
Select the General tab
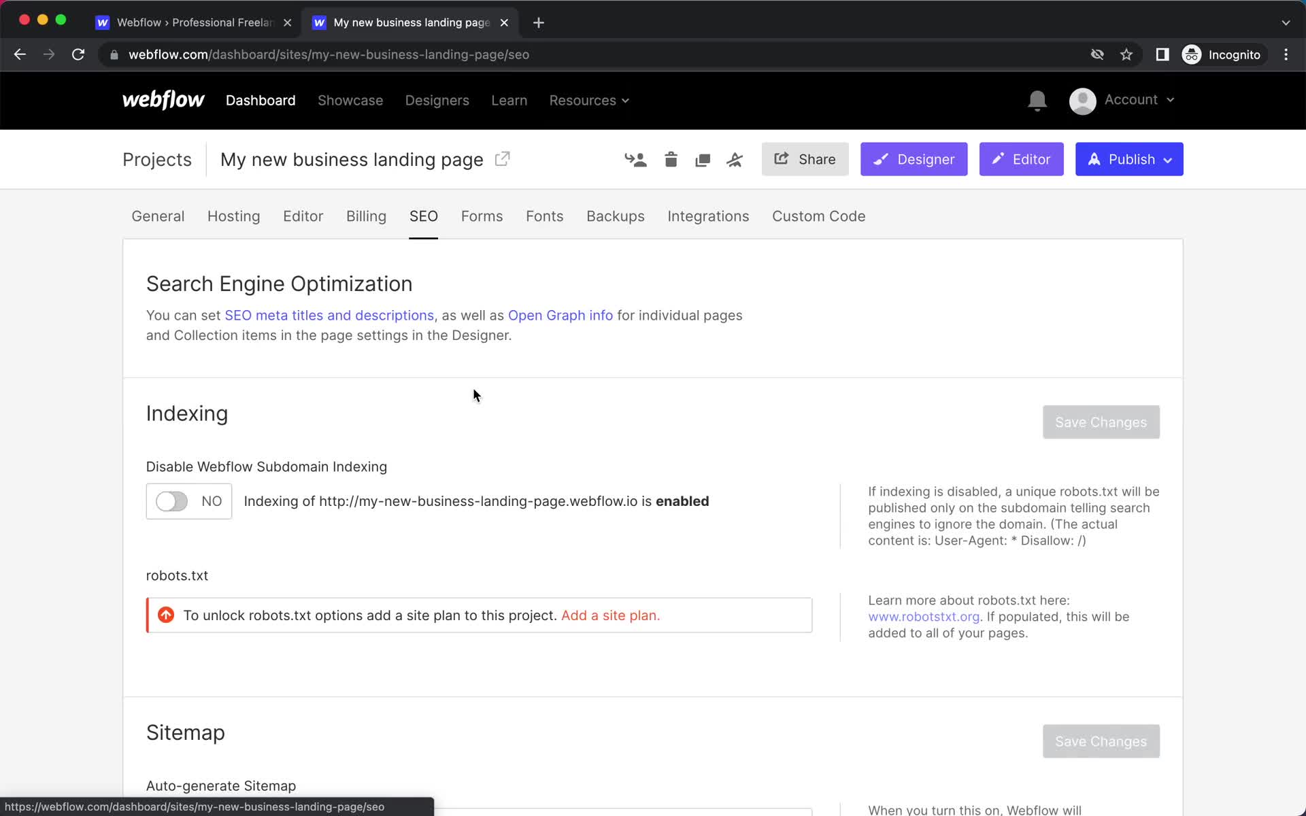coord(158,216)
